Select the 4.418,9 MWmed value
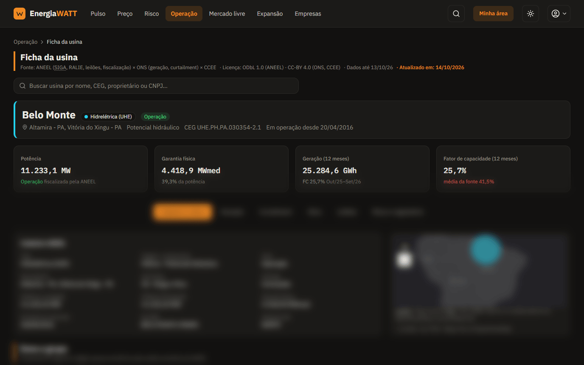The width and height of the screenshot is (584, 365). click(x=191, y=171)
